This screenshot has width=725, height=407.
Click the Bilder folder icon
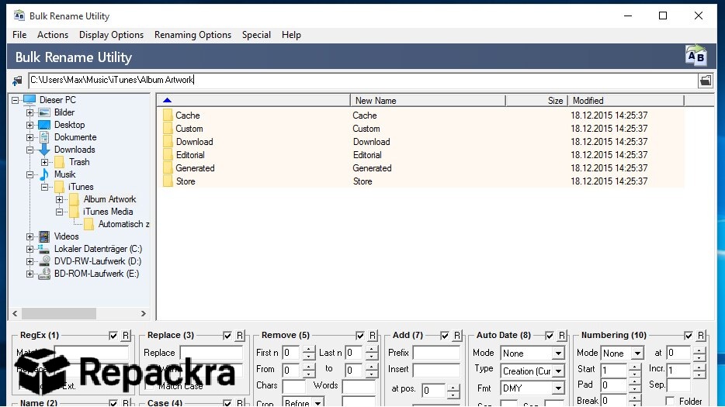click(x=44, y=112)
